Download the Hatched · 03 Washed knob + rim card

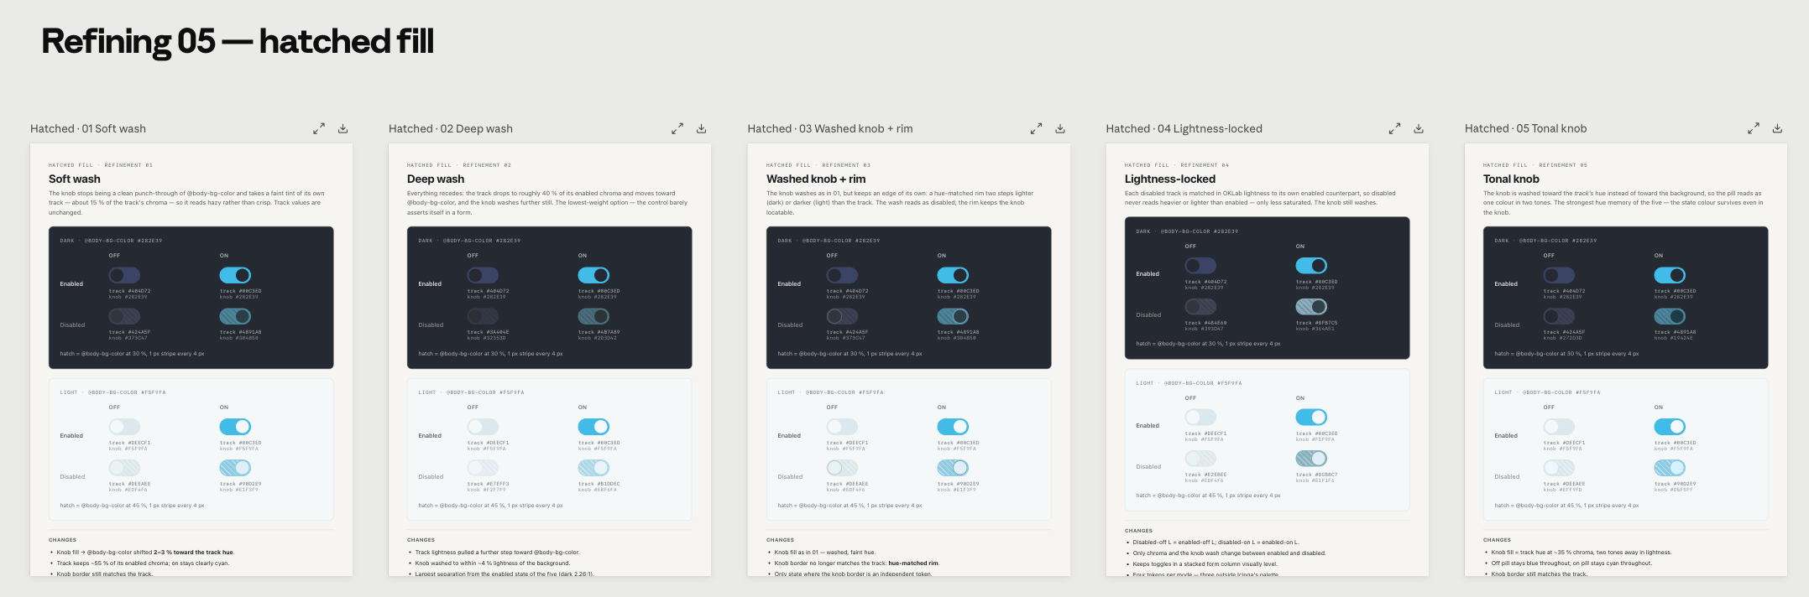point(1060,128)
